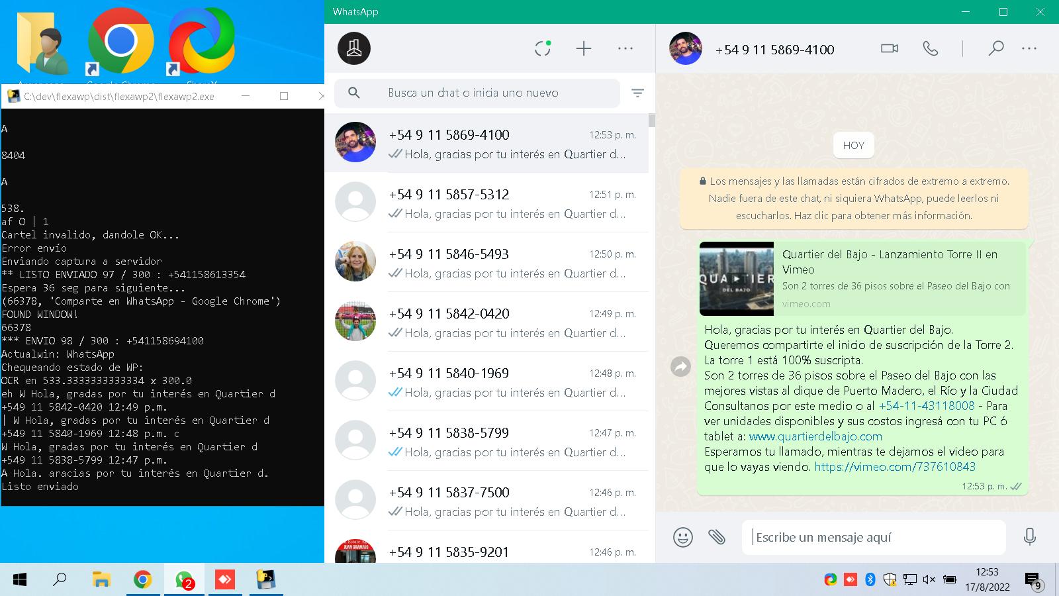Click the Bluetooth tray icon
Viewport: 1059px width, 596px height.
pyautogui.click(x=870, y=579)
